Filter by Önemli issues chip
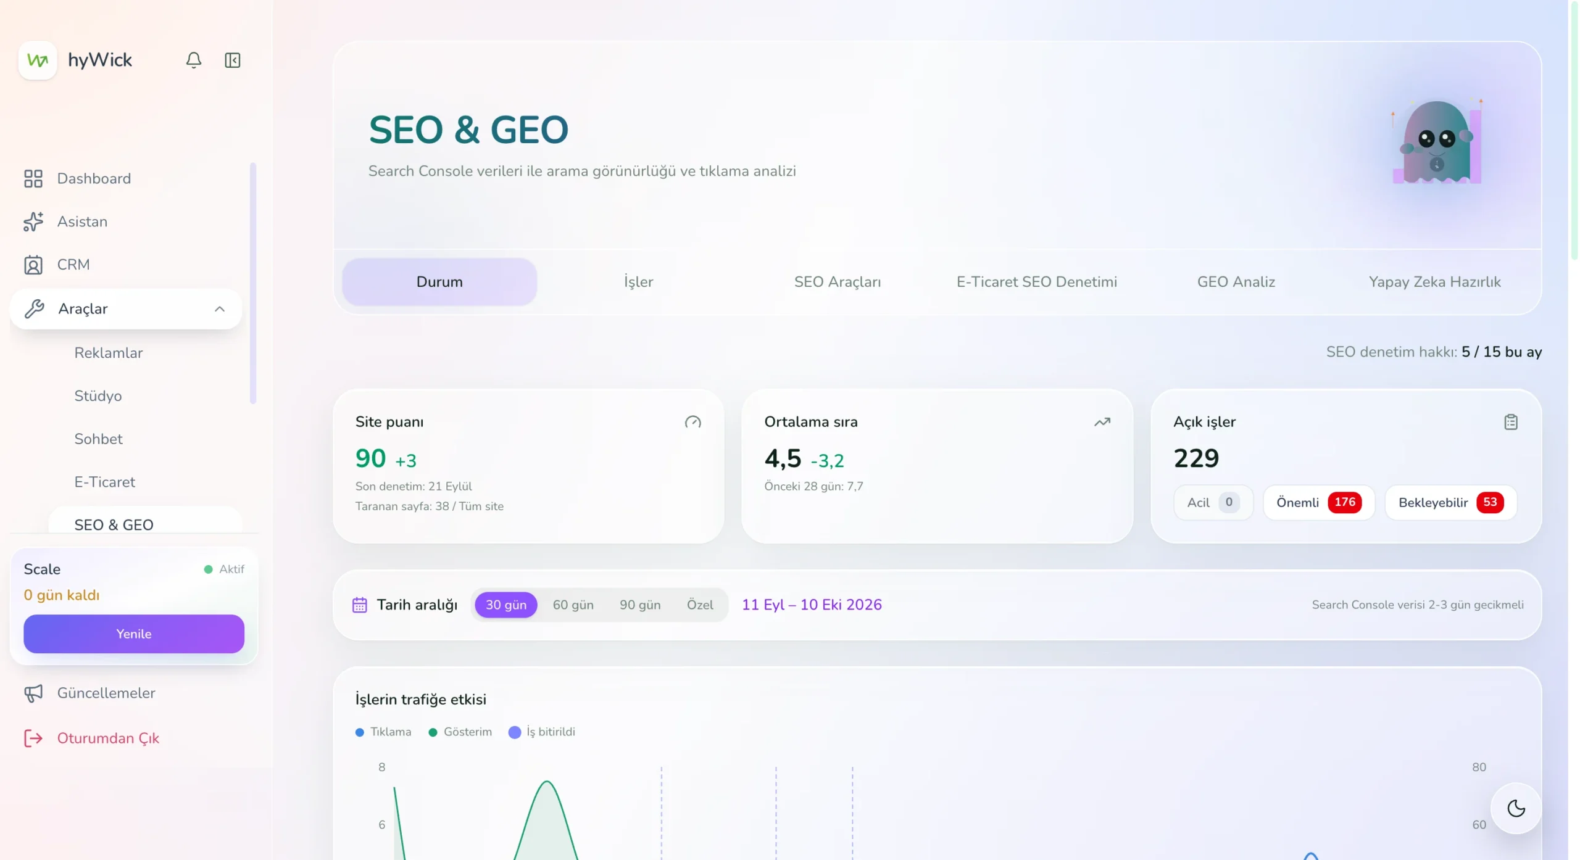The image size is (1580, 860). pos(1319,502)
